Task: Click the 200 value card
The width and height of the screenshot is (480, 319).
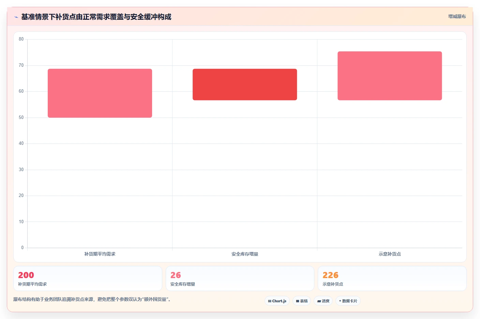Action: pyautogui.click(x=88, y=278)
